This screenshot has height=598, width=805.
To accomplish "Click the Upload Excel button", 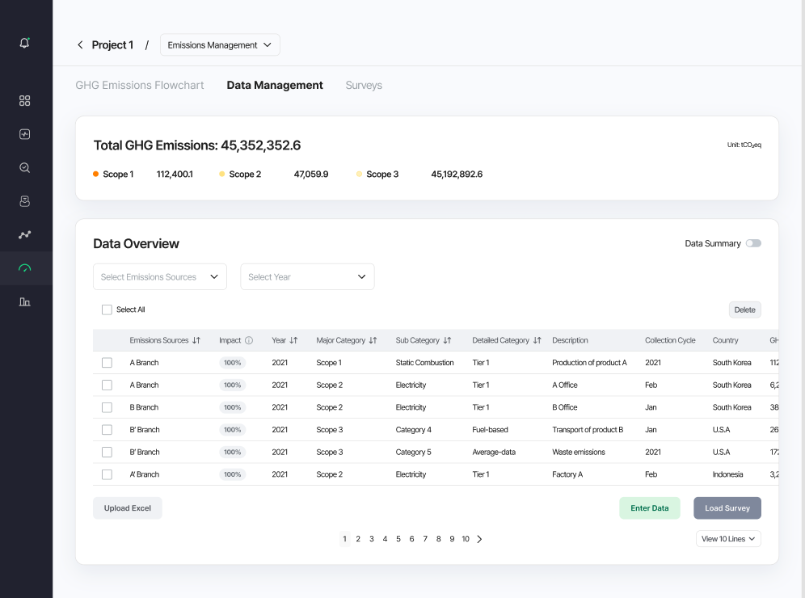I will [x=128, y=508].
